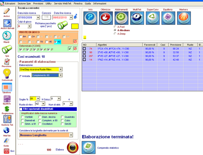Image resolution: width=203 pixels, height=155 pixels.
Task: Click the Abbinamenti gear button
Action: click(x=121, y=18)
